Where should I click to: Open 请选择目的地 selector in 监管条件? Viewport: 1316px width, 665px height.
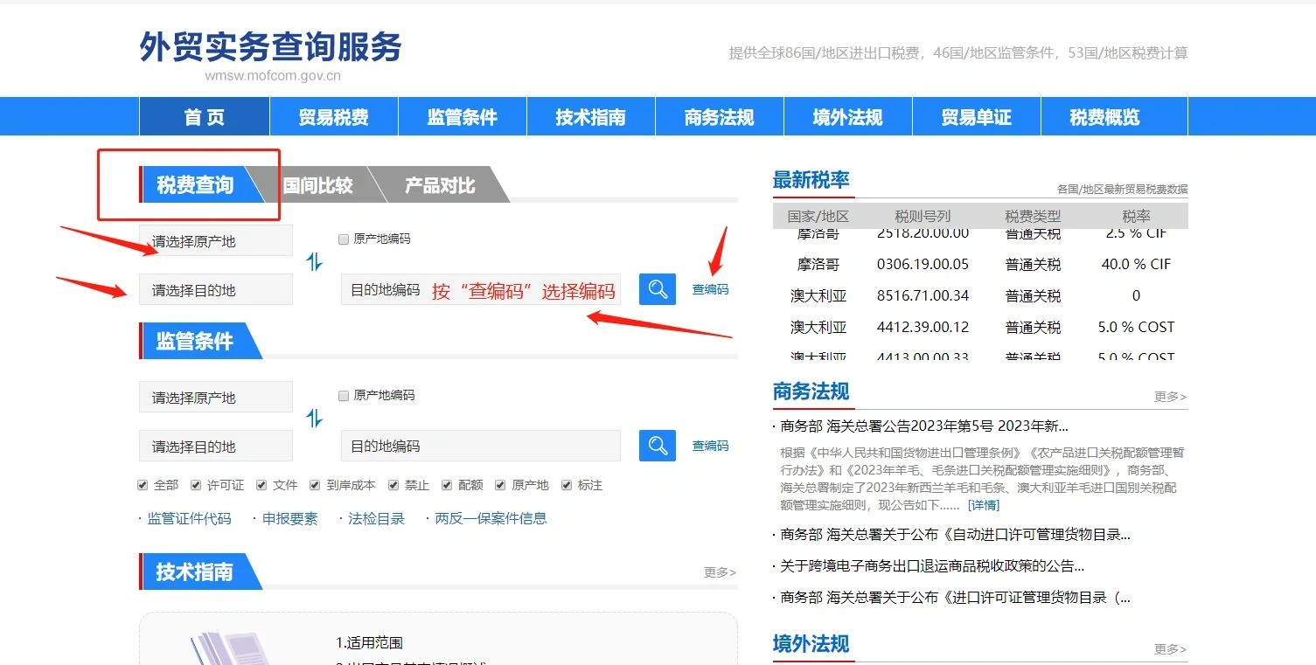click(216, 447)
